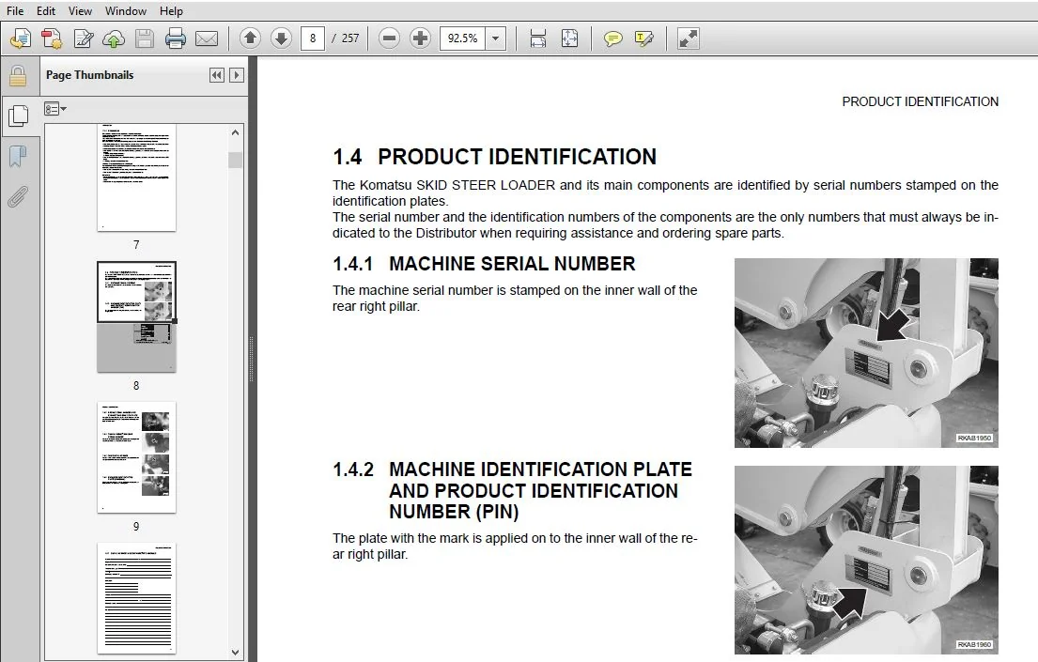Click the Create PDF toolbar icon
Viewport: 1038px width, 662px height.
tap(21, 38)
